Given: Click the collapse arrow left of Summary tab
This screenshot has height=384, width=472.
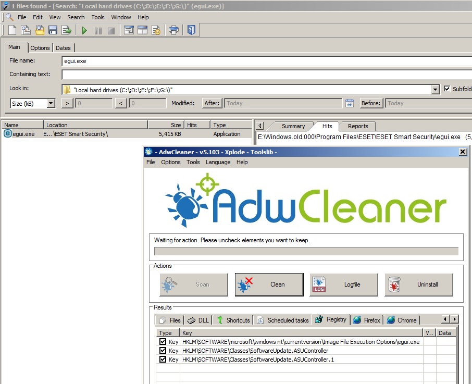Looking at the screenshot, I should [260, 126].
